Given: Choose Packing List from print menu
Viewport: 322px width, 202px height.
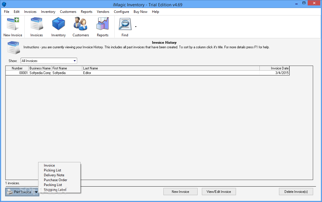Looking at the screenshot, I should click(x=59, y=185).
